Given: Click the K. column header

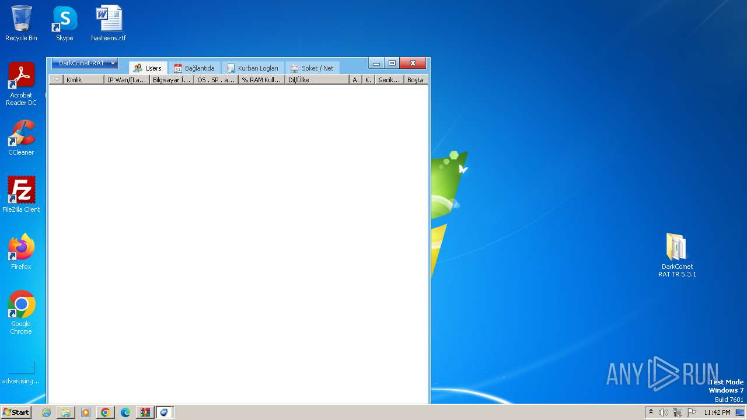Looking at the screenshot, I should [x=368, y=80].
